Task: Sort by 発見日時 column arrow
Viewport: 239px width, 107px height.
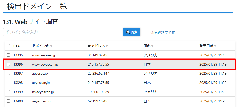Action: (215, 46)
